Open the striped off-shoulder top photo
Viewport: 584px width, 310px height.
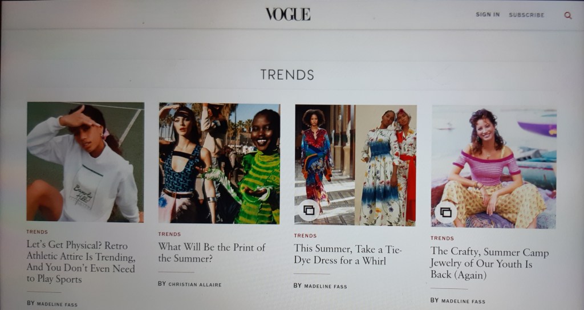tap(493, 167)
